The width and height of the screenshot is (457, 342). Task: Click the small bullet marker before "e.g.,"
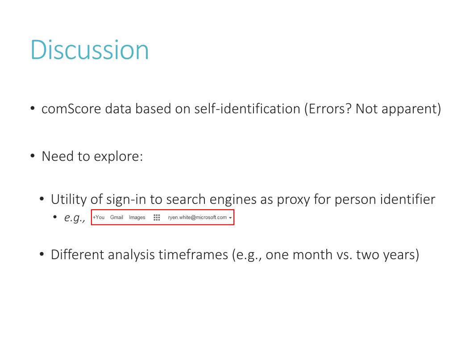pos(55,217)
